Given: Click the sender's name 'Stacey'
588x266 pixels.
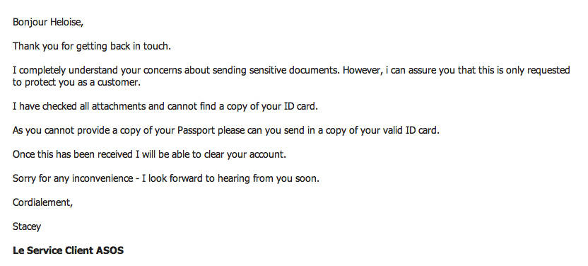Looking at the screenshot, I should 27,226.
